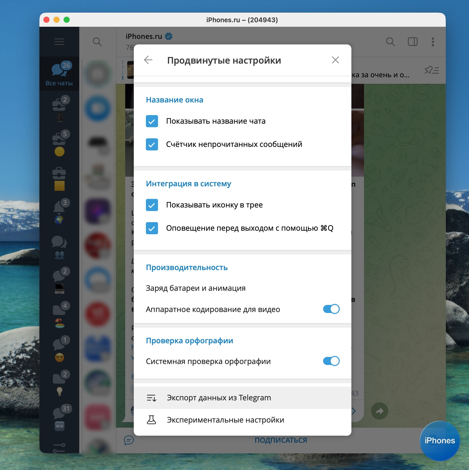Search within the iPhones.ru channel
This screenshot has height=470, width=469.
coord(390,42)
